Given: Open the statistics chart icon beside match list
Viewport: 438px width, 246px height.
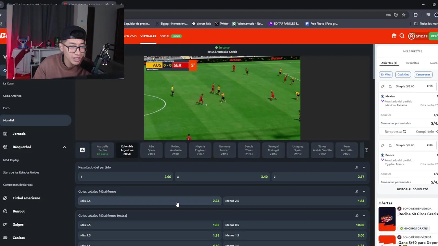Looking at the screenshot, I should [x=82, y=150].
